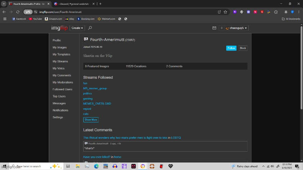
Task: Open Task View in the taskbar
Action: click(x=68, y=166)
